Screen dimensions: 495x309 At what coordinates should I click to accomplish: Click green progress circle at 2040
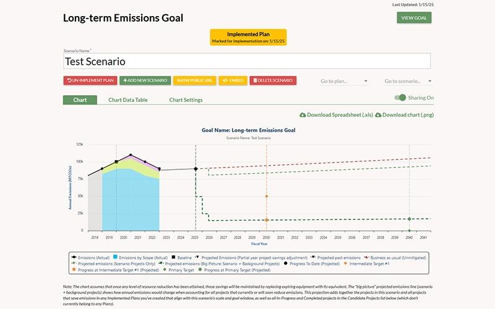(409, 219)
